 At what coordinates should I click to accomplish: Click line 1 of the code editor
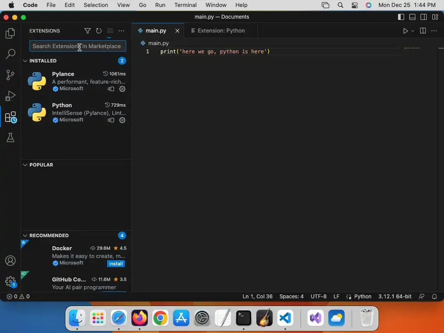coord(215,52)
